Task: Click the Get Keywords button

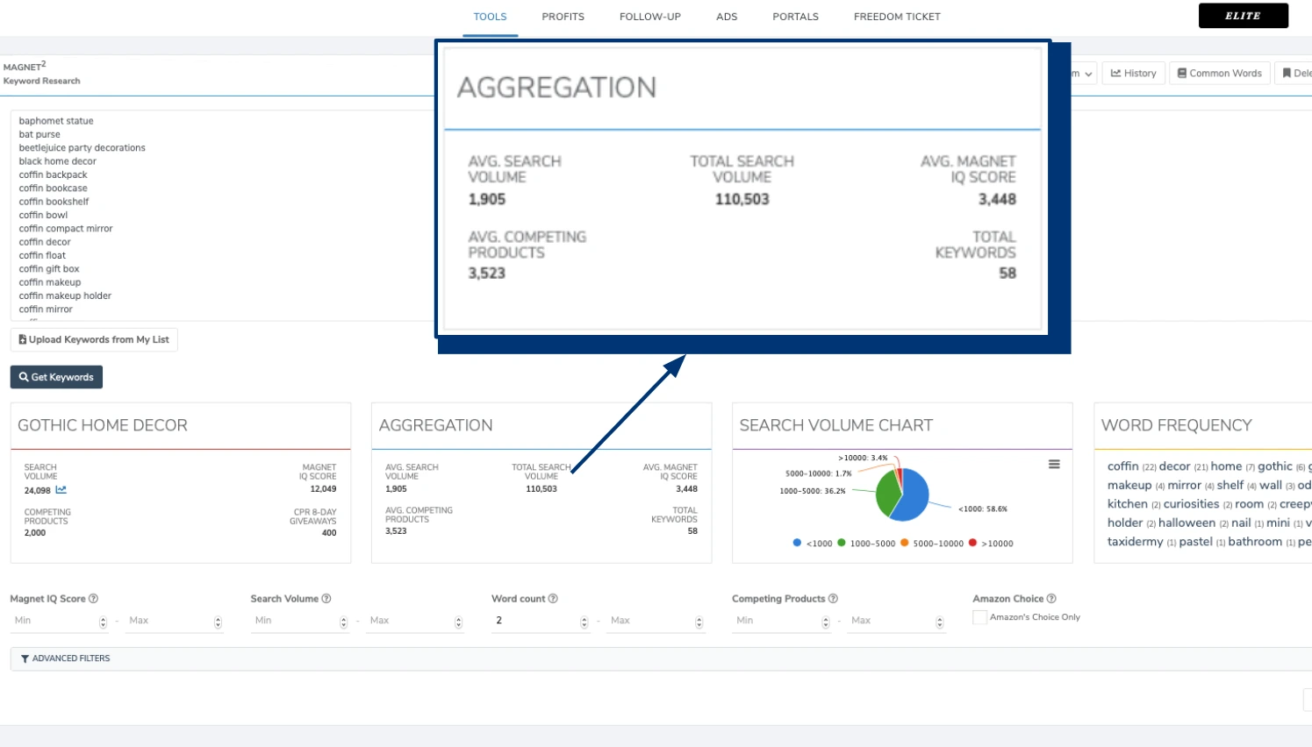Action: tap(56, 377)
